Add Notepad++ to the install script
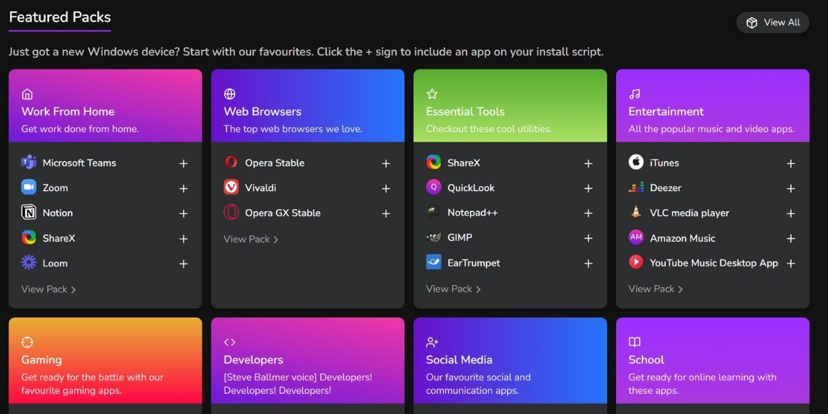This screenshot has height=414, width=828. pyautogui.click(x=589, y=214)
